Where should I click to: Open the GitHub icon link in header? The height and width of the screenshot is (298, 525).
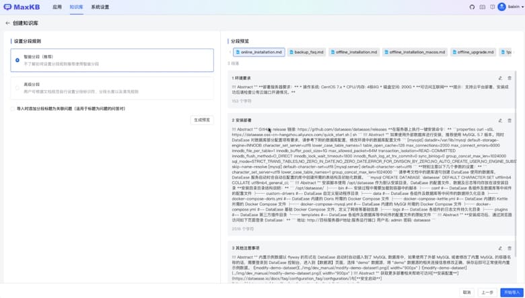472,7
